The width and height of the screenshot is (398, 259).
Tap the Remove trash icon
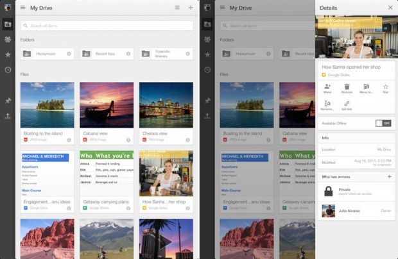tap(347, 88)
